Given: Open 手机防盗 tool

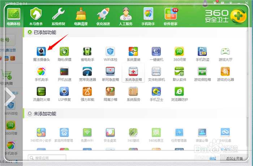Looking at the screenshot, I should 202,54.
